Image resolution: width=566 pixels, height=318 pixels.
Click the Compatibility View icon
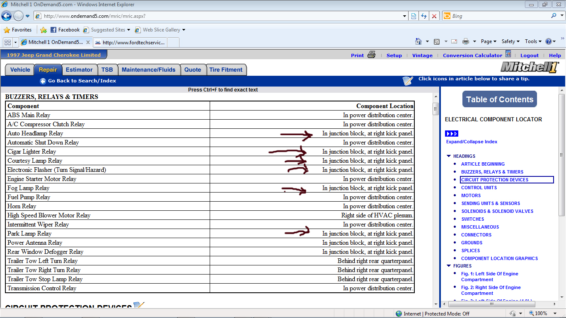click(414, 16)
